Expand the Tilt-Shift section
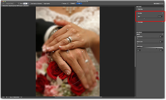 coord(137,22)
